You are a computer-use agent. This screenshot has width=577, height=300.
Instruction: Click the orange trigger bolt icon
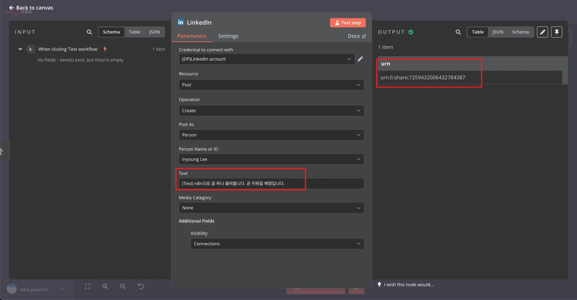point(105,49)
